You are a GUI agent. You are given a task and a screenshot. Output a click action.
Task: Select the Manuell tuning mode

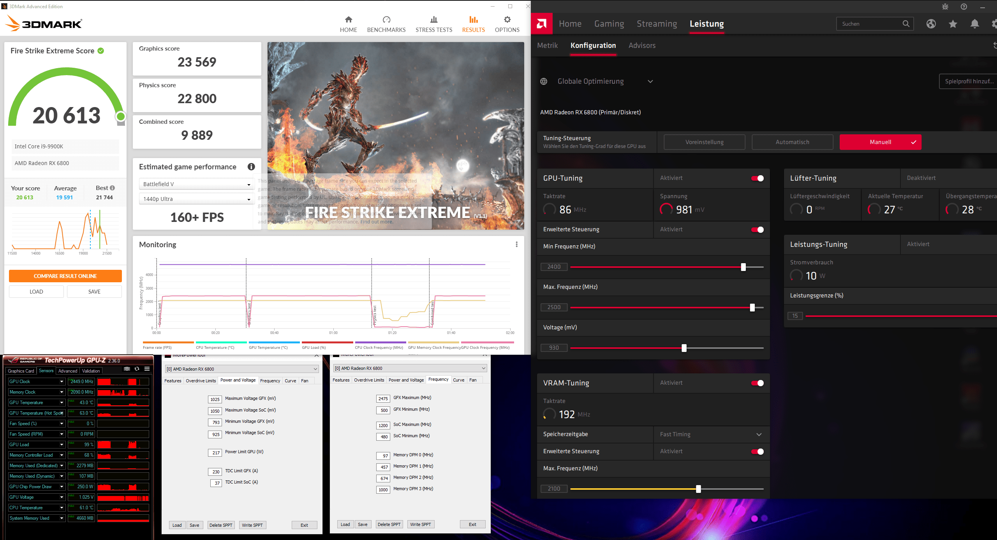point(880,142)
